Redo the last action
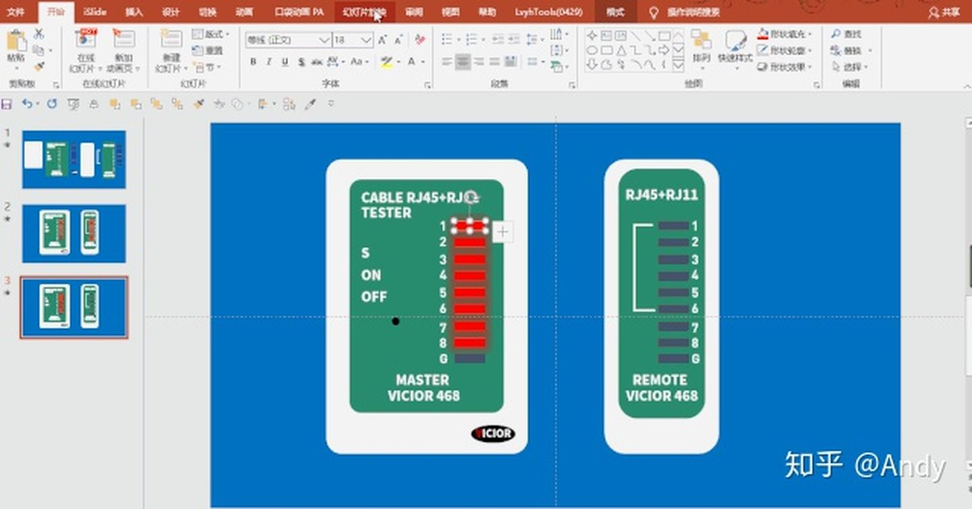The width and height of the screenshot is (972, 509). pyautogui.click(x=52, y=104)
